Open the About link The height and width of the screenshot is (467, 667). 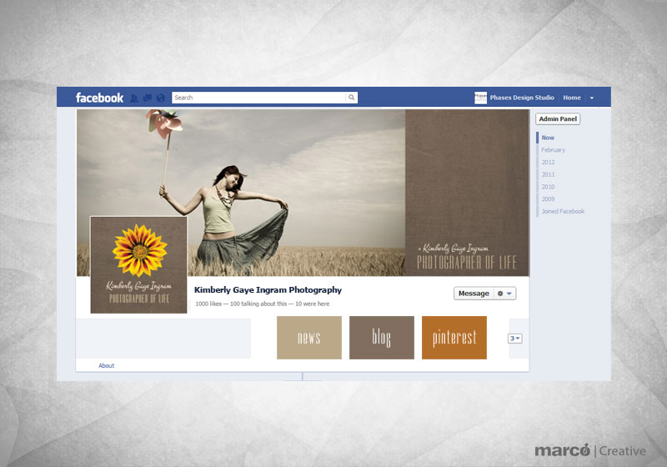[x=107, y=365]
